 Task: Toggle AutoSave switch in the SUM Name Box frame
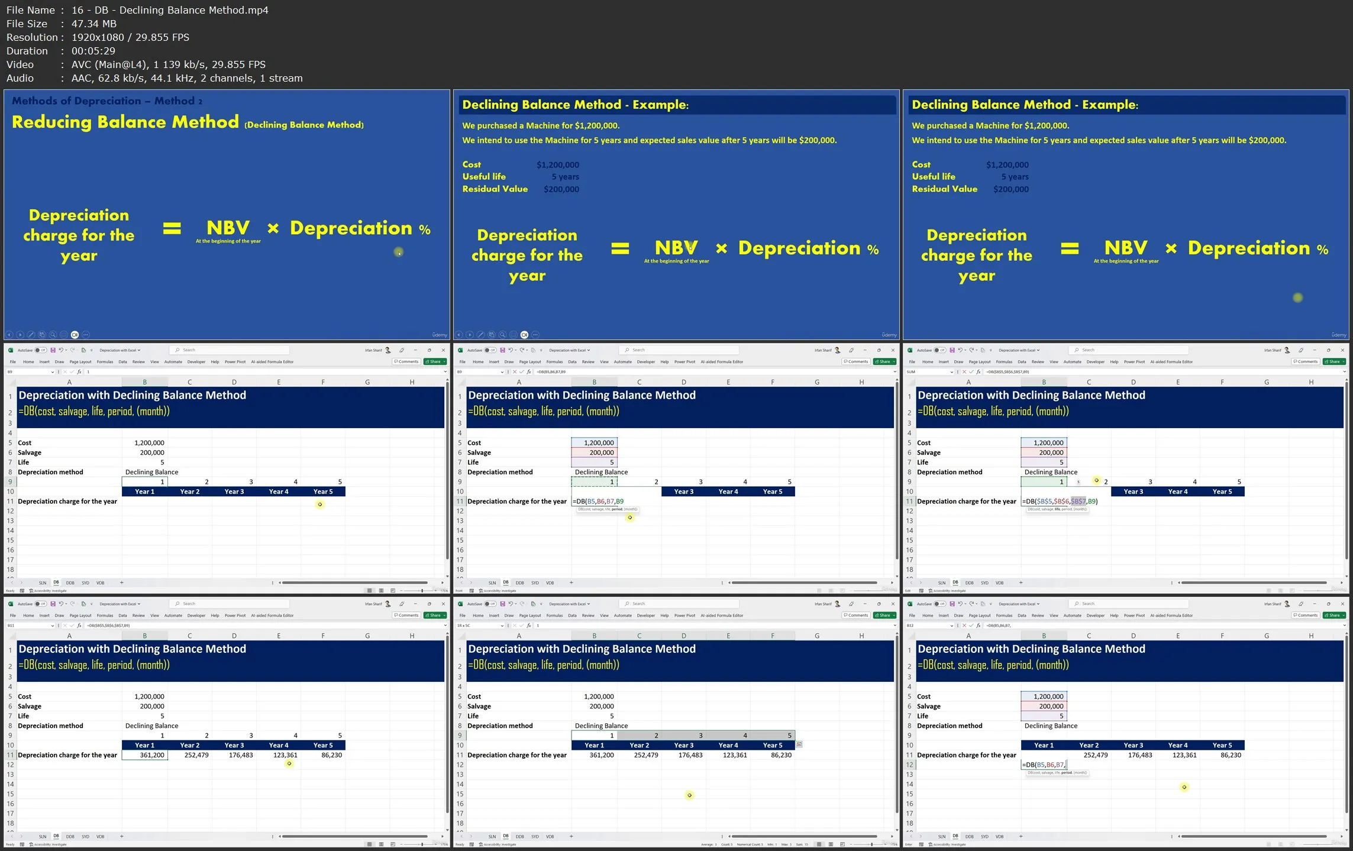(939, 350)
